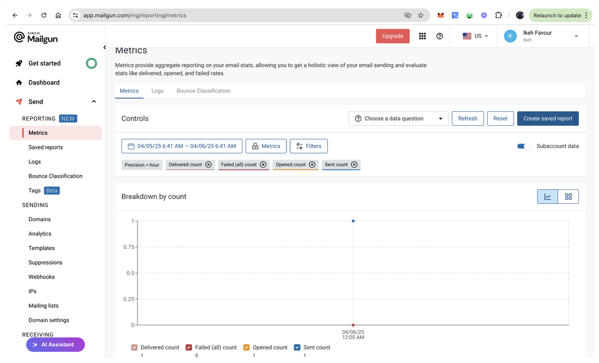
Task: Bookmark this page with the star icon
Action: point(421,15)
